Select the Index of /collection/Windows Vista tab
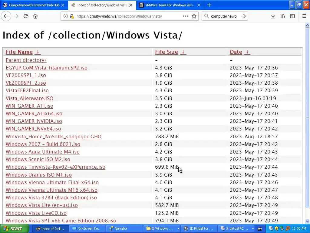This screenshot has height=233, width=310. pos(102,5)
